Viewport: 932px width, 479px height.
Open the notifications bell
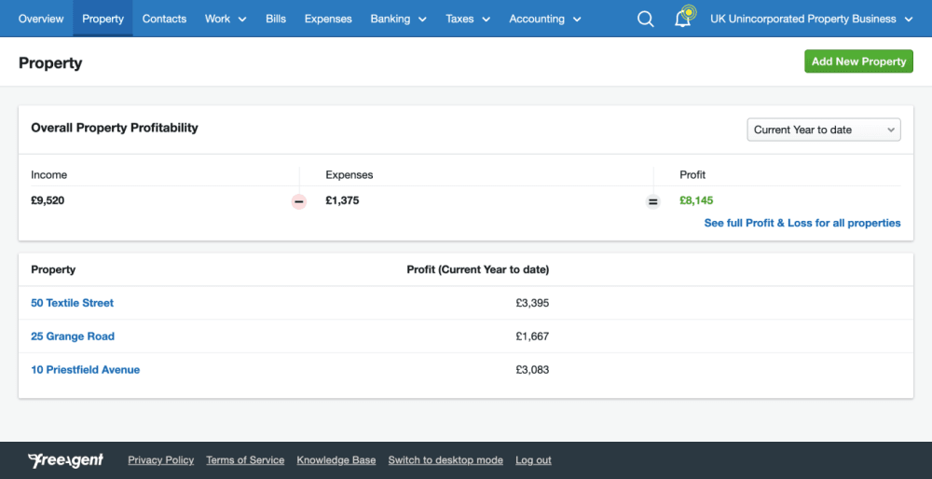[x=683, y=19]
